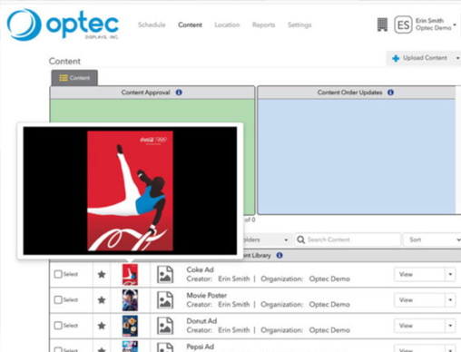Switch to the gray Content tab

coord(74,78)
